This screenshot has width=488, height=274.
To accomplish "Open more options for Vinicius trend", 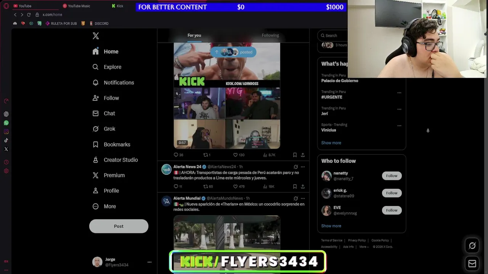I will (x=399, y=125).
